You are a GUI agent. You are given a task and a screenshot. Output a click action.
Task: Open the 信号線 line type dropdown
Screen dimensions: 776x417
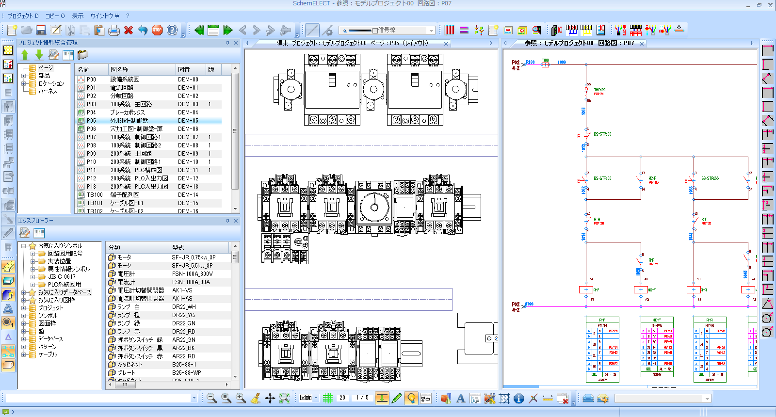click(431, 30)
